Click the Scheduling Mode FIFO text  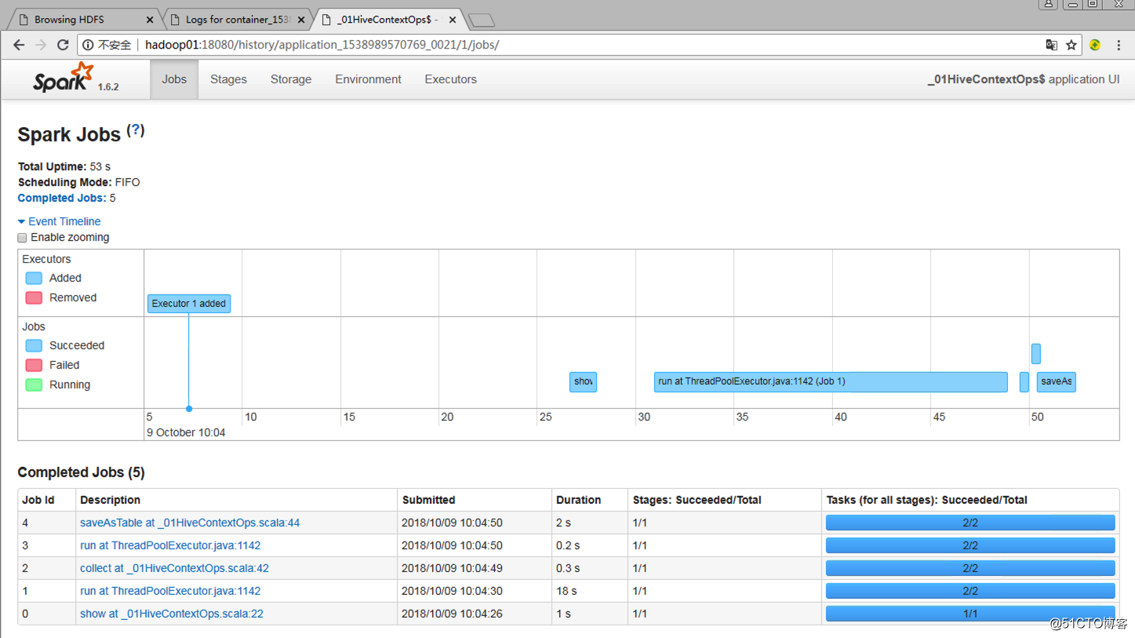tap(78, 182)
